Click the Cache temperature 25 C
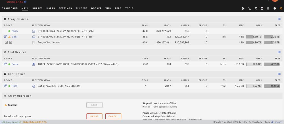 click(x=145, y=64)
